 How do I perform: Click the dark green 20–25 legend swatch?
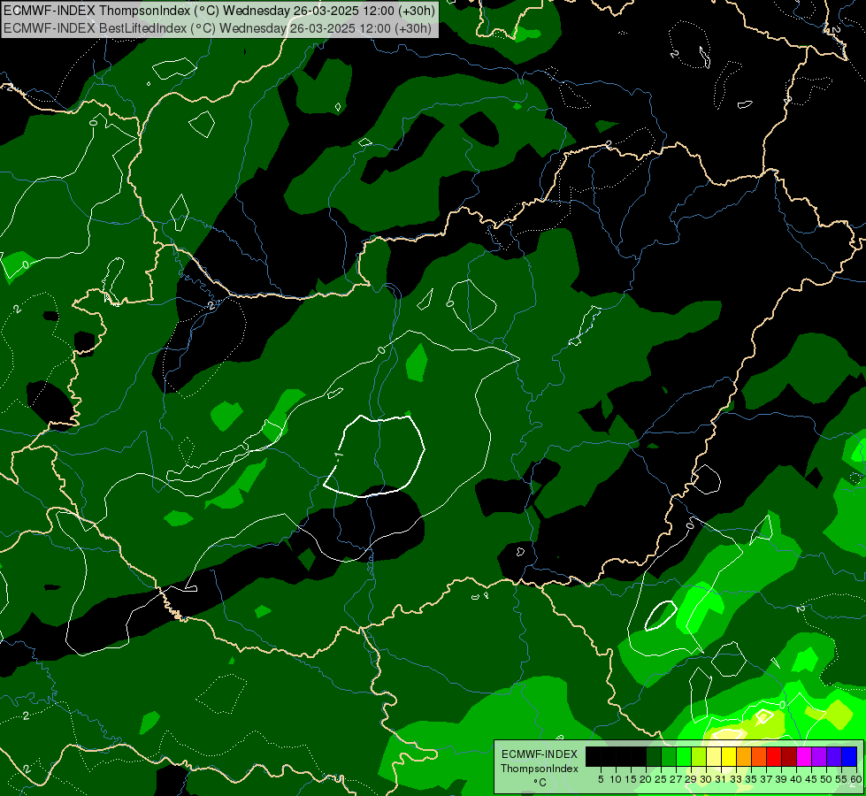pyautogui.click(x=654, y=756)
